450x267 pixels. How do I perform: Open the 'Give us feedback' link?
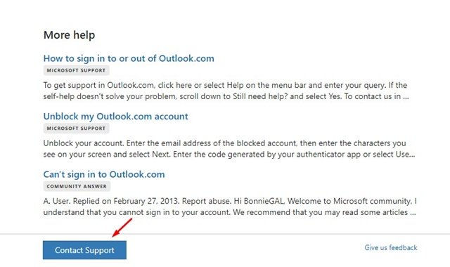391,247
